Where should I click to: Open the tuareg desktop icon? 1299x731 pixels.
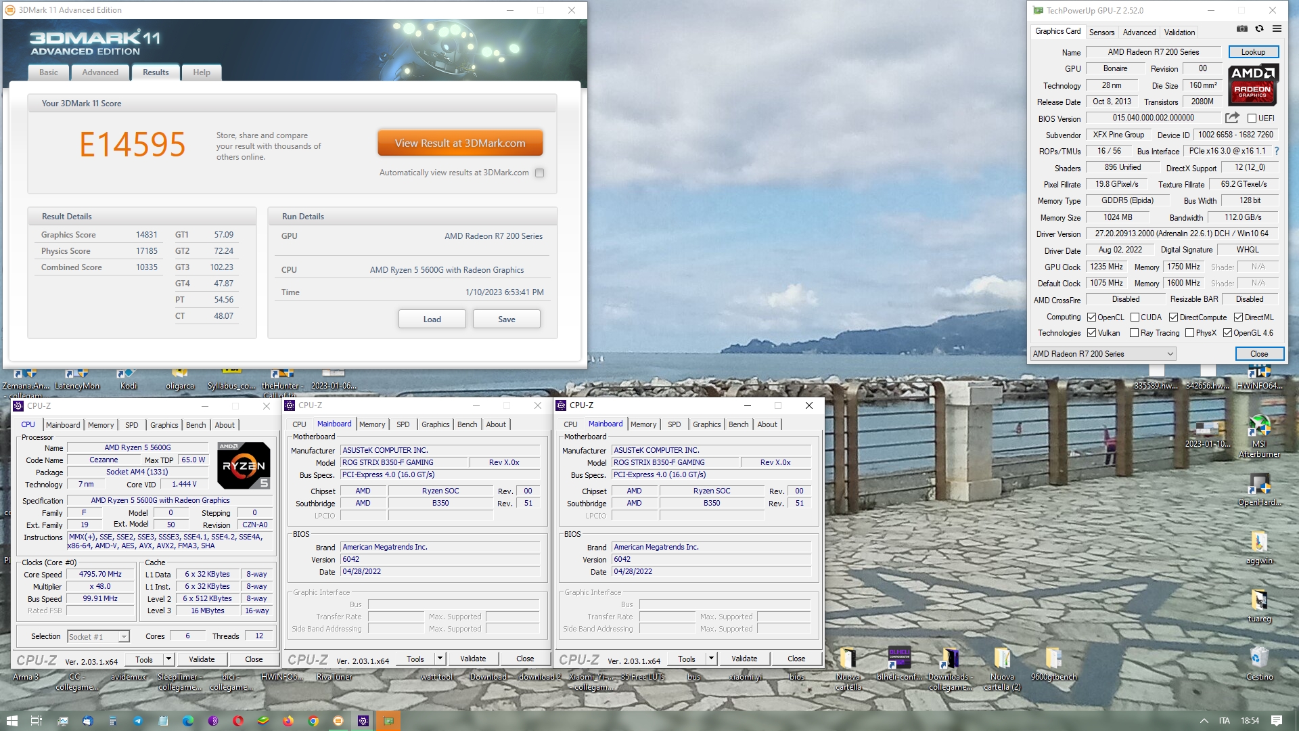tap(1259, 606)
